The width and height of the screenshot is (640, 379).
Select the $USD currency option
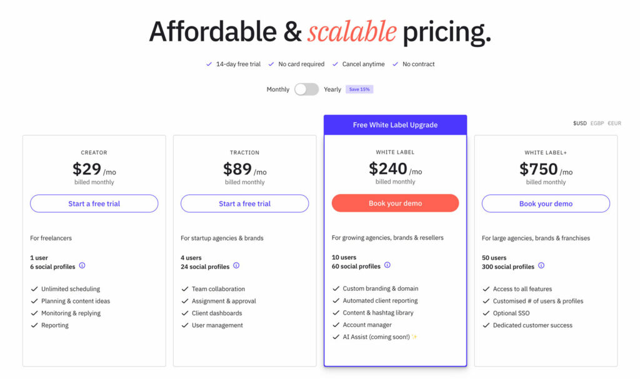(x=579, y=123)
